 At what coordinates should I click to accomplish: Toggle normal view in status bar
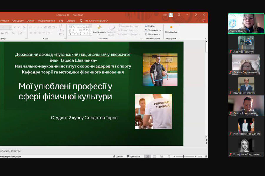coord(148,157)
